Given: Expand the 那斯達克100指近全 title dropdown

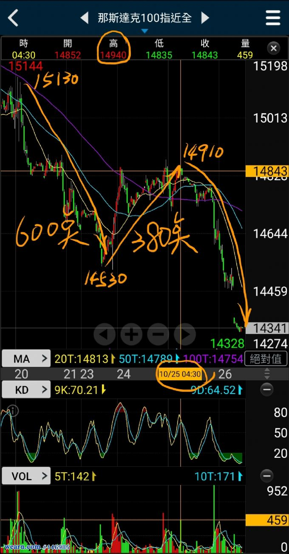Looking at the screenshot, I should click(x=144, y=31).
